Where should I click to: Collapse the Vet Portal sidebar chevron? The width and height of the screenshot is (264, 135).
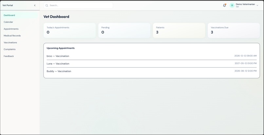coord(35,5)
